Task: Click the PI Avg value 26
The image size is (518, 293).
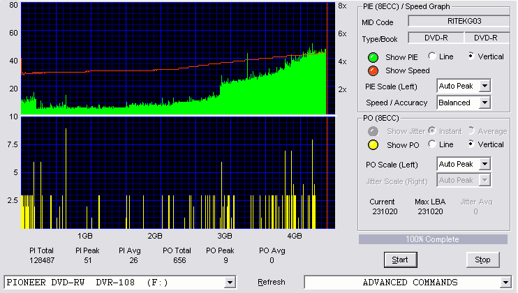Action: (x=133, y=260)
